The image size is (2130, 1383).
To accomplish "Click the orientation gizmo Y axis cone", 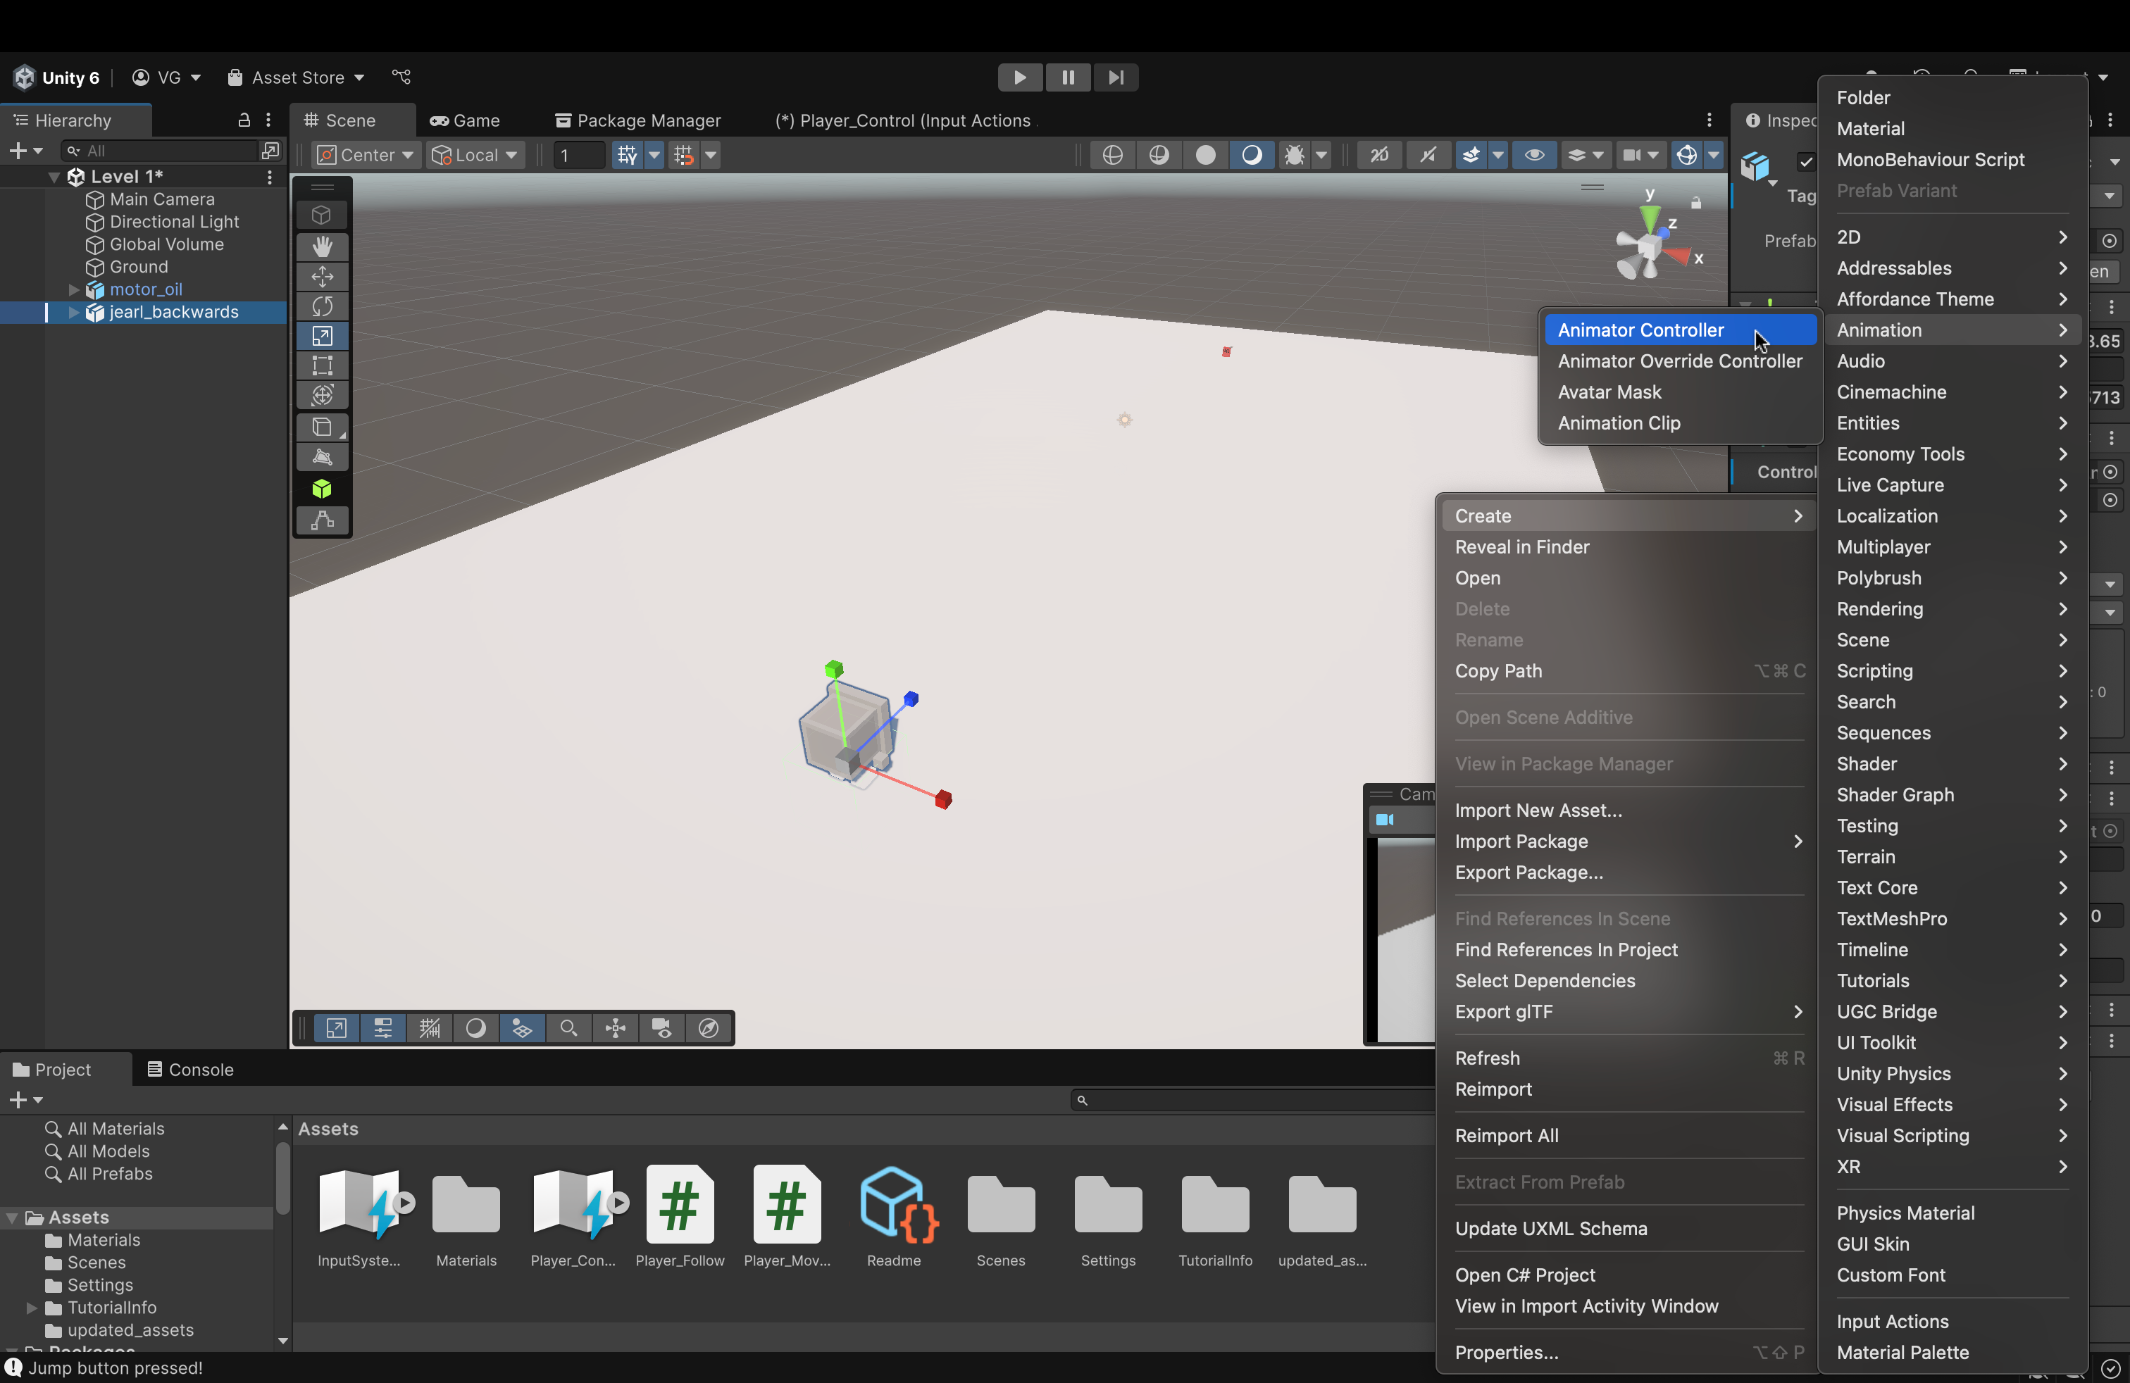I will [x=1650, y=216].
